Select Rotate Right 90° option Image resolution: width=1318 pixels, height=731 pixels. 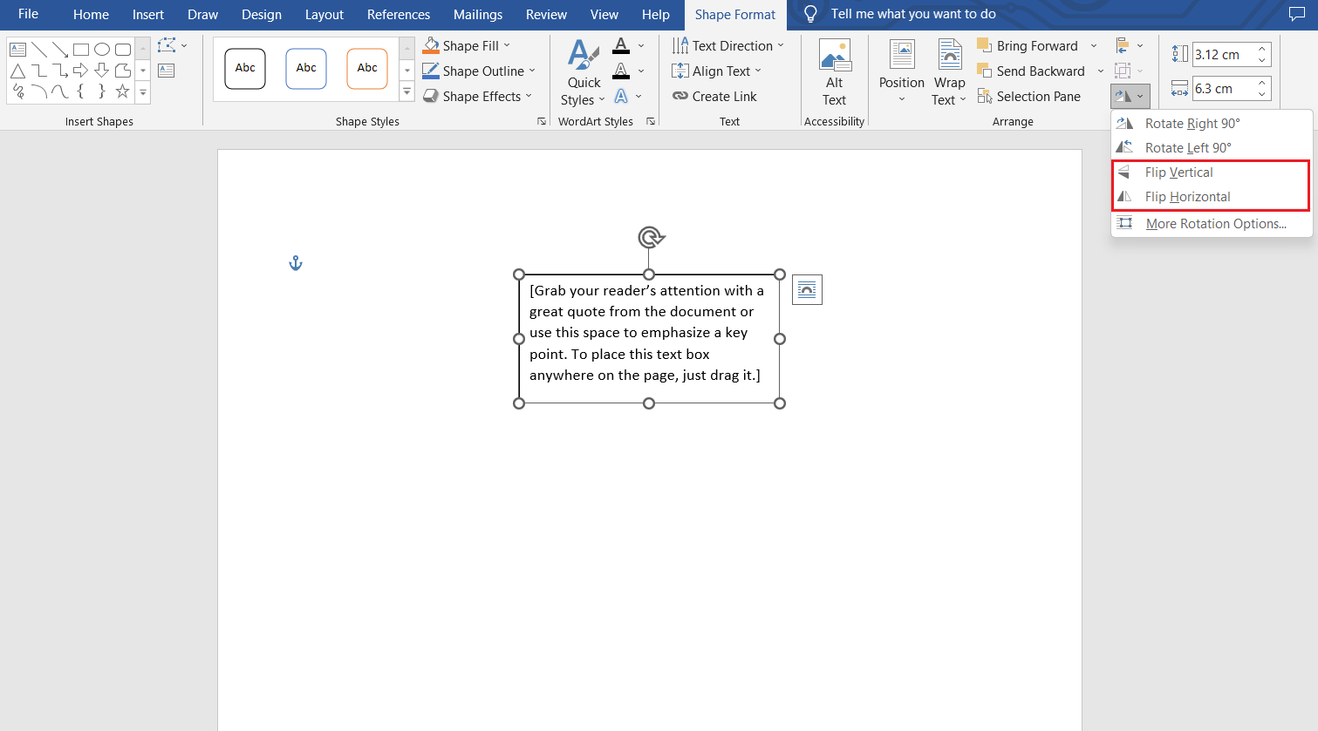tap(1192, 124)
